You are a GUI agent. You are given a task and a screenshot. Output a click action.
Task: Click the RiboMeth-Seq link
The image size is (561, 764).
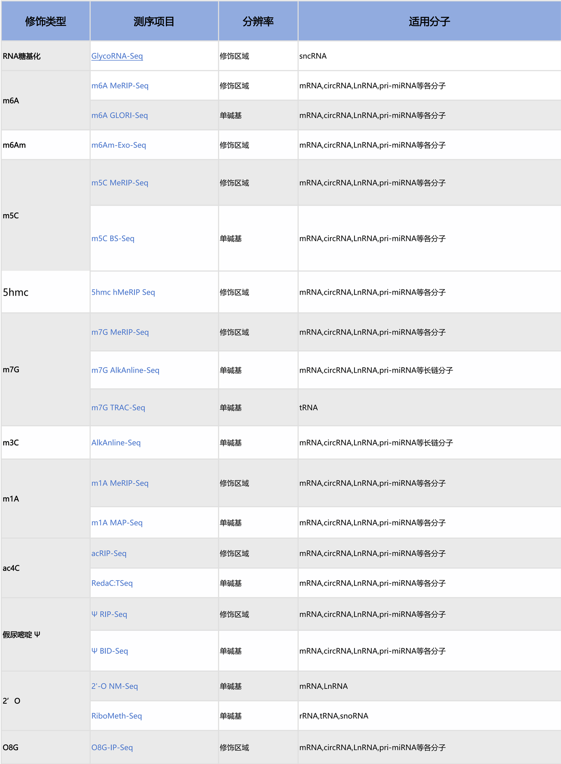(x=116, y=716)
